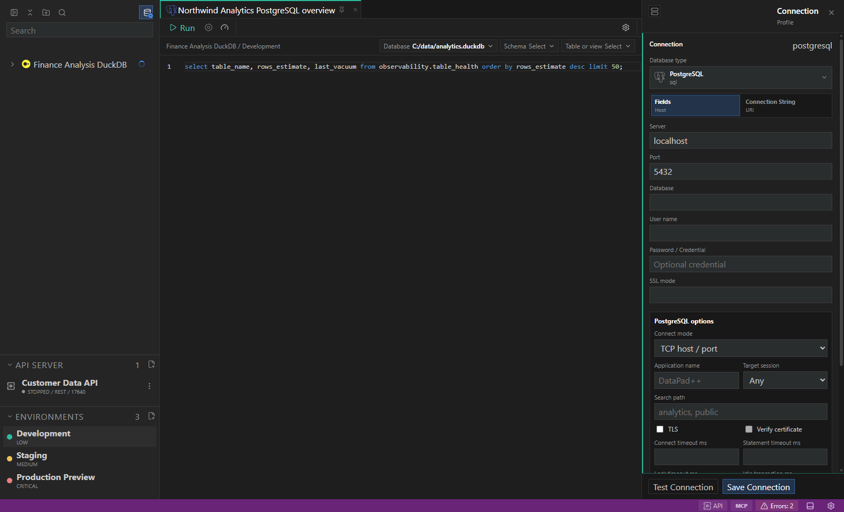Click Save Connection button
The height and width of the screenshot is (512, 844).
pyautogui.click(x=758, y=487)
